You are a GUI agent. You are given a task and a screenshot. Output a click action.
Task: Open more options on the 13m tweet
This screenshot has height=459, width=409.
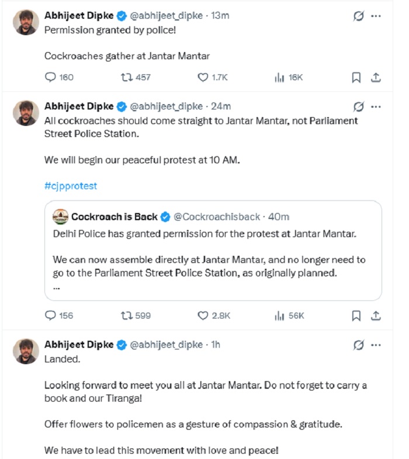click(376, 16)
